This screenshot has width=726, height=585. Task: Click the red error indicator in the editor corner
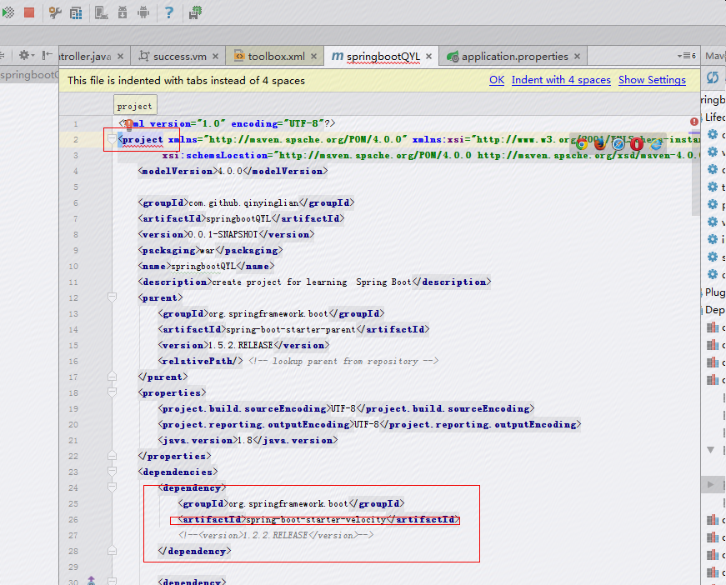pos(695,122)
